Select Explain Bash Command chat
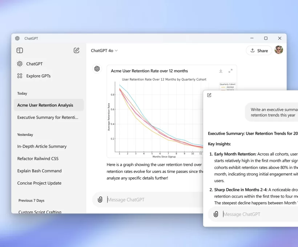The height and width of the screenshot is (247, 298). point(39,171)
